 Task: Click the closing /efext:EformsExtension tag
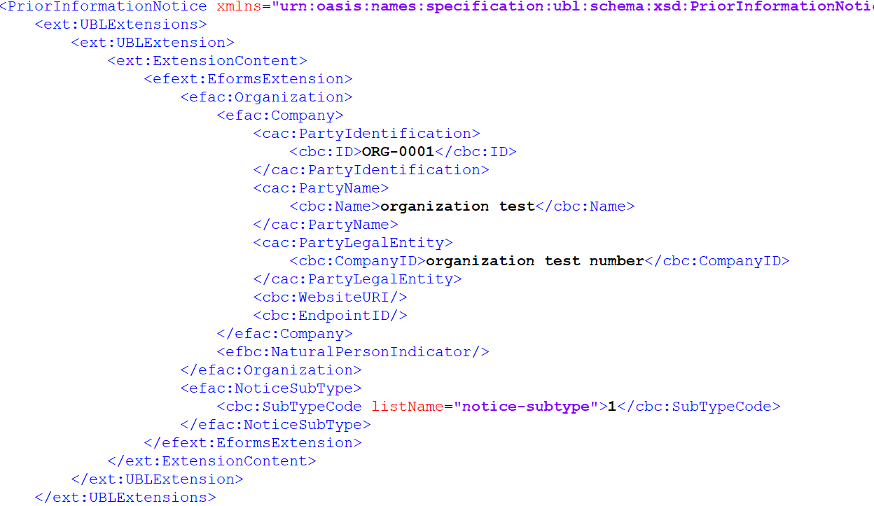point(253,443)
